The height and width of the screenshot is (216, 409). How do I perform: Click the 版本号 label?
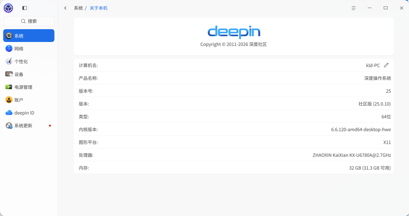point(86,91)
